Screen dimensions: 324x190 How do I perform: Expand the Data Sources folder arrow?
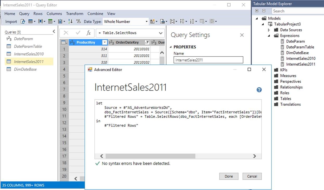pyautogui.click(x=269, y=30)
